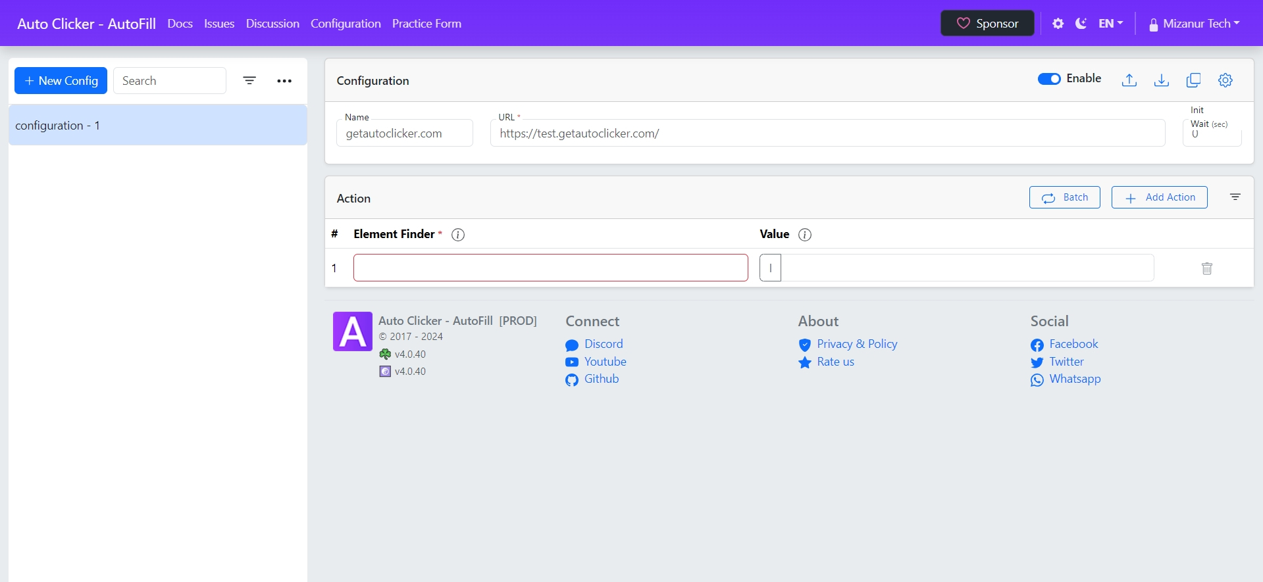Image resolution: width=1263 pixels, height=582 pixels.
Task: Click the Whatsapp logo icon
Action: [x=1037, y=380]
